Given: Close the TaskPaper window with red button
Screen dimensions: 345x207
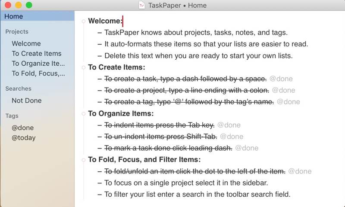Looking at the screenshot, I should point(8,5).
